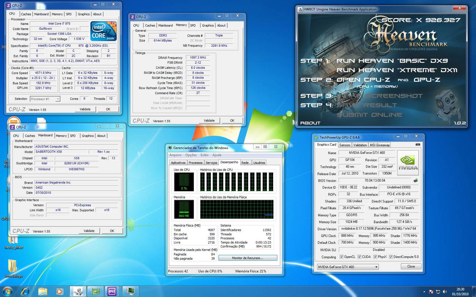Image resolution: width=476 pixels, height=297 pixels.
Task: Open the hexus_pifast desktop icon
Action: [14, 242]
